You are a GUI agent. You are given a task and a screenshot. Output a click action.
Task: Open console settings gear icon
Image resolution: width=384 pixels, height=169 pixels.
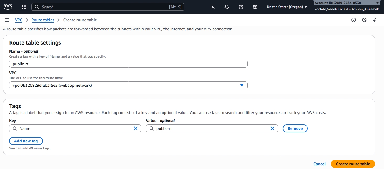(255, 7)
